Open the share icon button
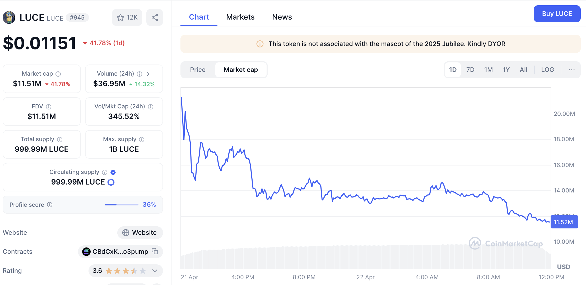This screenshot has height=285, width=586. [x=155, y=17]
